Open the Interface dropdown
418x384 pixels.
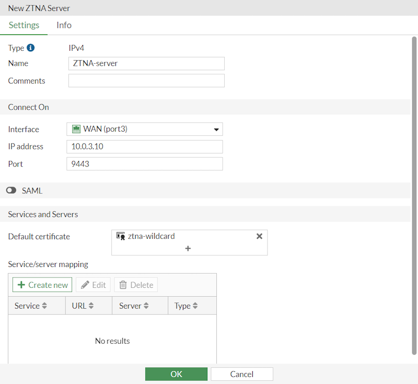(x=216, y=130)
